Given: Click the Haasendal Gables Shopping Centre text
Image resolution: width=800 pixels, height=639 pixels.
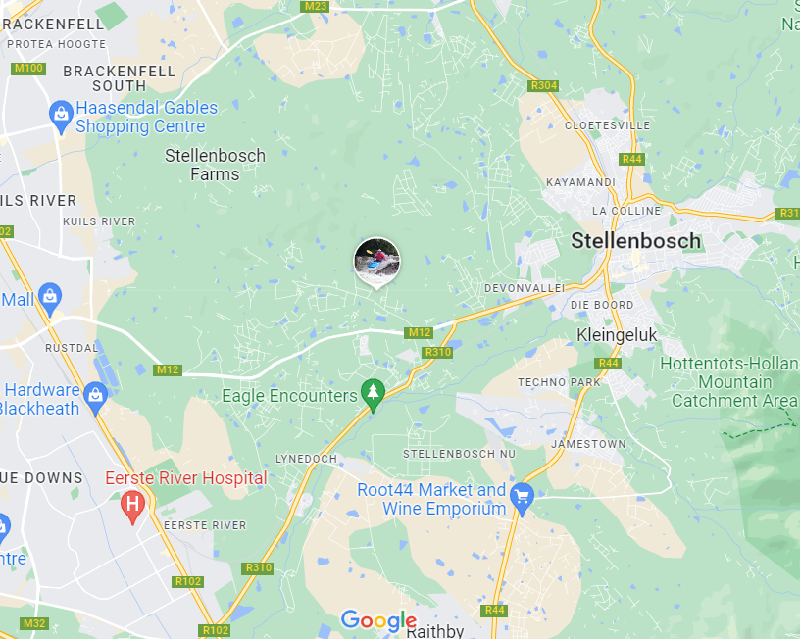Looking at the screenshot, I should coord(146,117).
